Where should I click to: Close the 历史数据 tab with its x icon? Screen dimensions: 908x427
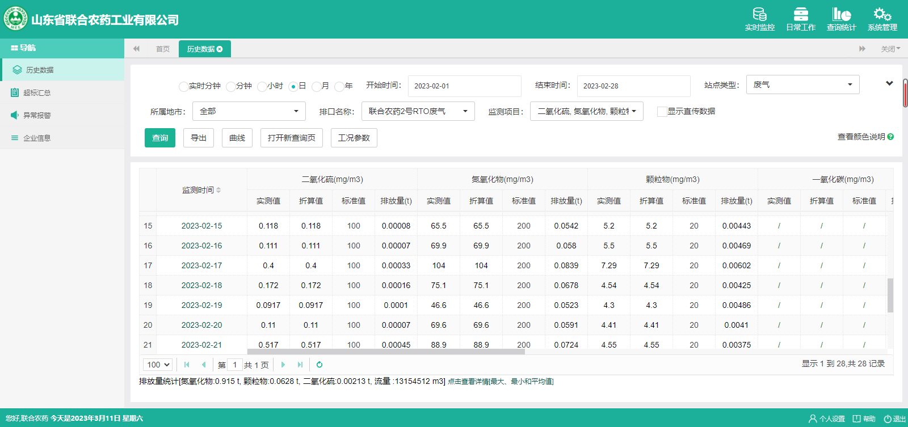click(x=220, y=49)
